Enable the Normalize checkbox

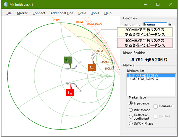(x=155, y=106)
